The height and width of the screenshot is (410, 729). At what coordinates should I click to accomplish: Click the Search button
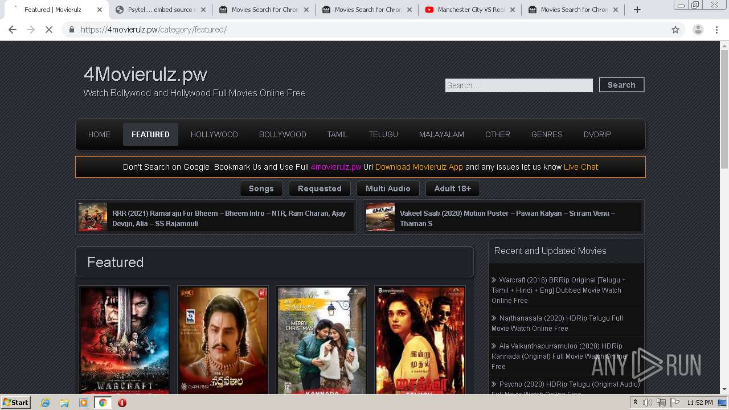coord(621,85)
